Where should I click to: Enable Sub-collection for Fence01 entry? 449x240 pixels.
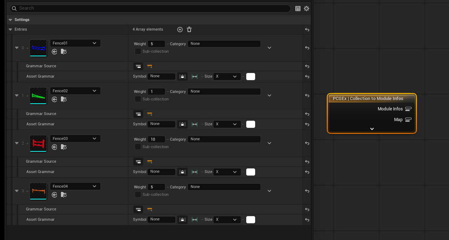(138, 52)
